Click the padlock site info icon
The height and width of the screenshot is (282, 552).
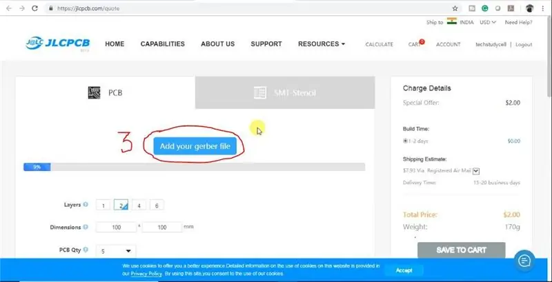(x=51, y=8)
